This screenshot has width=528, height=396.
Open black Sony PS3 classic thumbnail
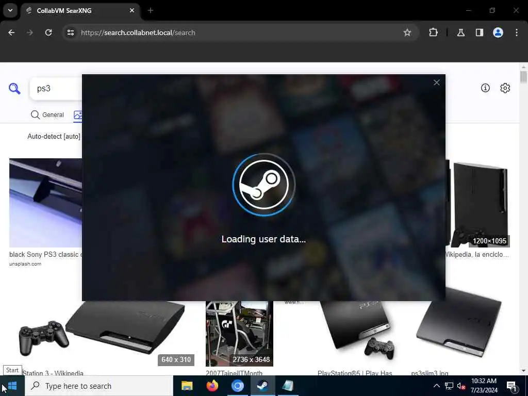[45, 203]
